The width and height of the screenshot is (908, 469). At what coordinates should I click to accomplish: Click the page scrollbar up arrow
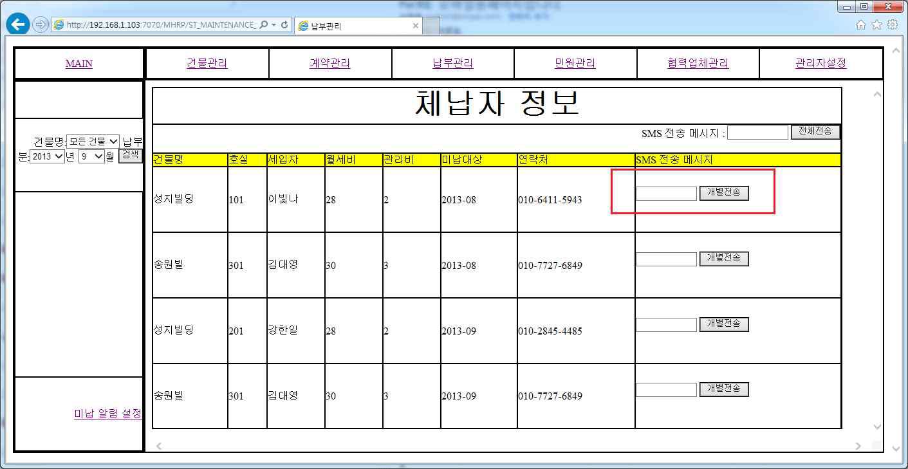point(896,50)
